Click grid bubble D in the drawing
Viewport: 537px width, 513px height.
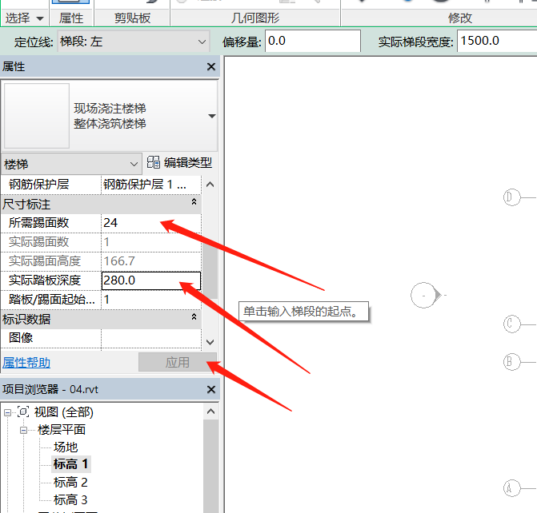pyautogui.click(x=512, y=197)
